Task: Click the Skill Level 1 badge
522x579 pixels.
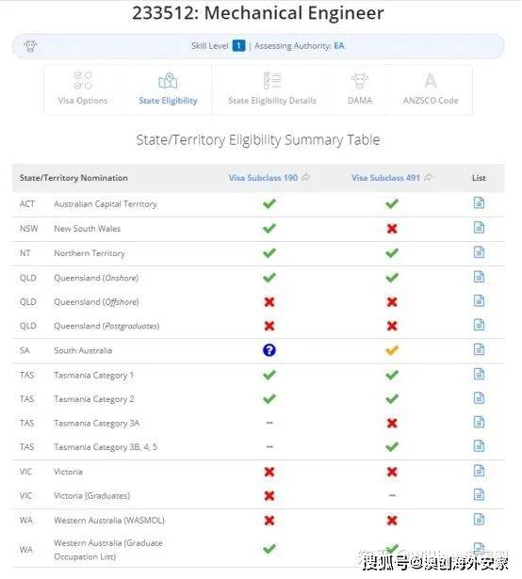Action: [x=238, y=46]
